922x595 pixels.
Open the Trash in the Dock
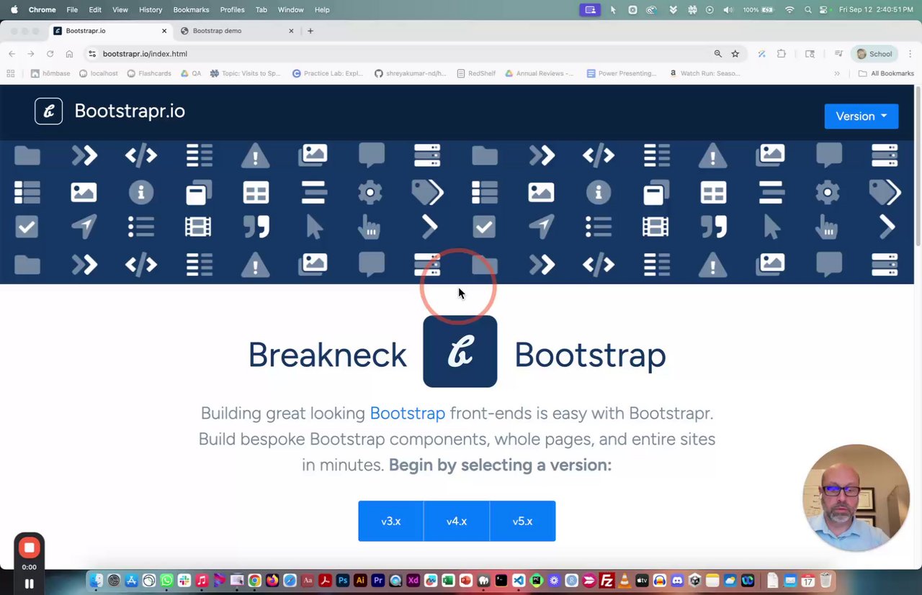click(x=826, y=580)
